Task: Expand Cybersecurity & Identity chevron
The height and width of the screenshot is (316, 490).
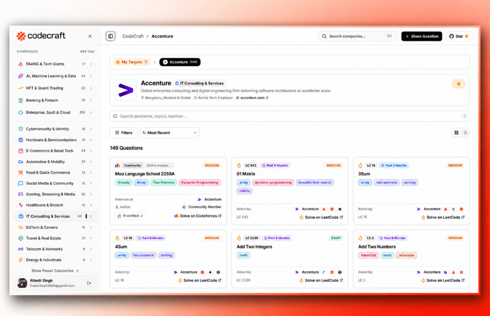Action: 91,129
